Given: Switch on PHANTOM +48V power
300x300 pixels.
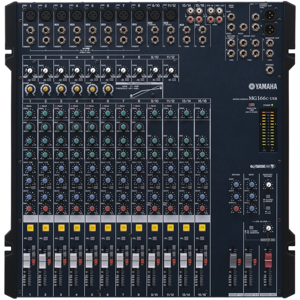Looking at the screenshot, I should pos(252,105).
